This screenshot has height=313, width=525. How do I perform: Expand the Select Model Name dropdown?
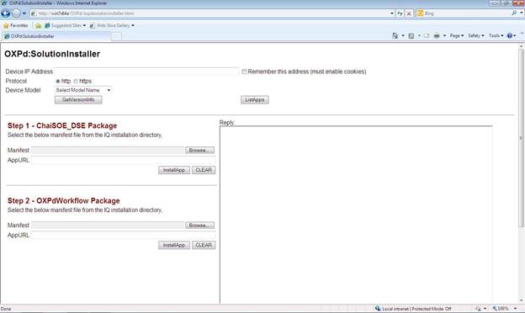tap(82, 90)
